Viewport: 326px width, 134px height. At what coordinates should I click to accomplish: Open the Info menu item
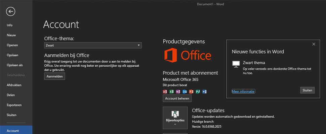tap(9, 25)
